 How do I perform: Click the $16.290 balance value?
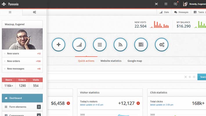tap(184, 26)
